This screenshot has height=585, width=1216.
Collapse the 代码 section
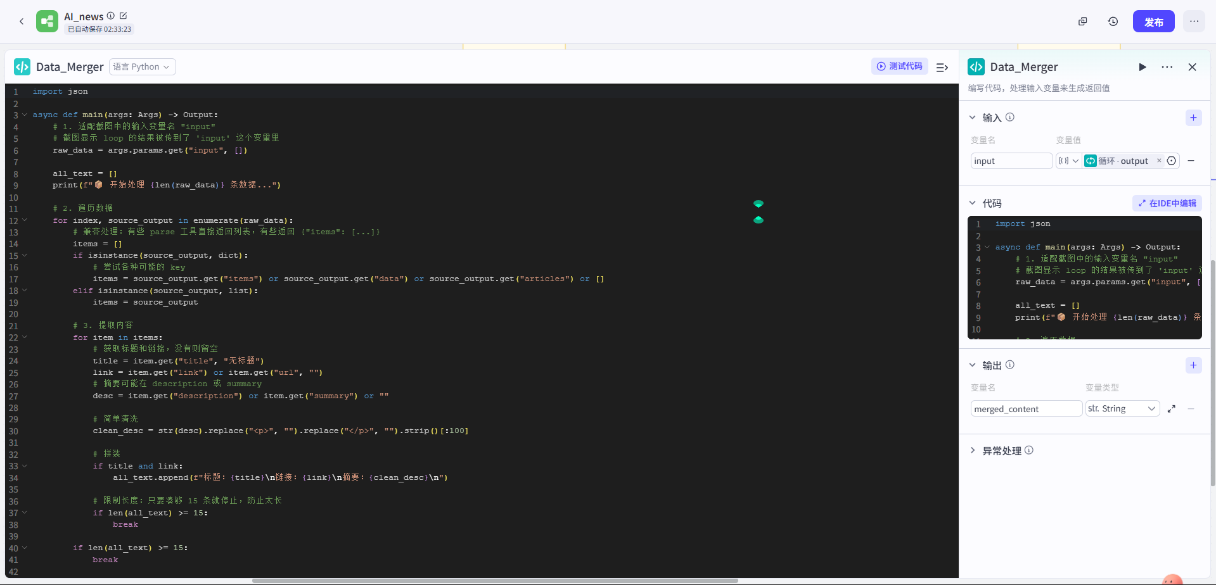(973, 203)
